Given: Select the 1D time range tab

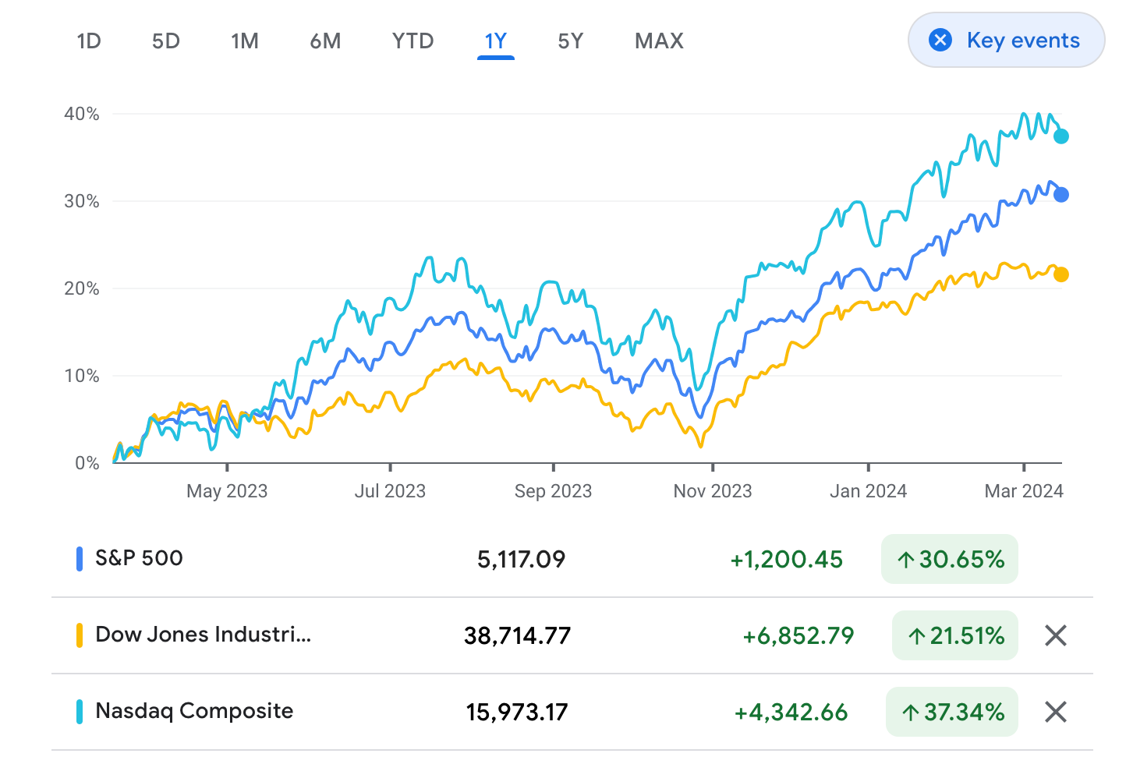Looking at the screenshot, I should point(89,41).
